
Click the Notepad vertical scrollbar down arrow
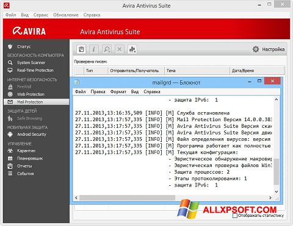[x=276, y=191]
